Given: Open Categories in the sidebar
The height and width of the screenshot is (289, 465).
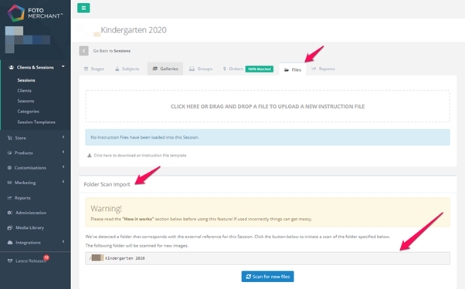Looking at the screenshot, I should tap(28, 112).
